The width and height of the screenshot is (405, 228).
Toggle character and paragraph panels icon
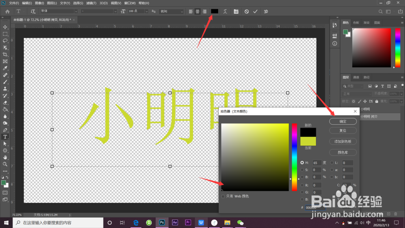[x=236, y=11]
